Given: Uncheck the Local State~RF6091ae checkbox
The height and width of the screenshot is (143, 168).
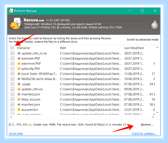Looking at the screenshot, I should click(12, 74).
